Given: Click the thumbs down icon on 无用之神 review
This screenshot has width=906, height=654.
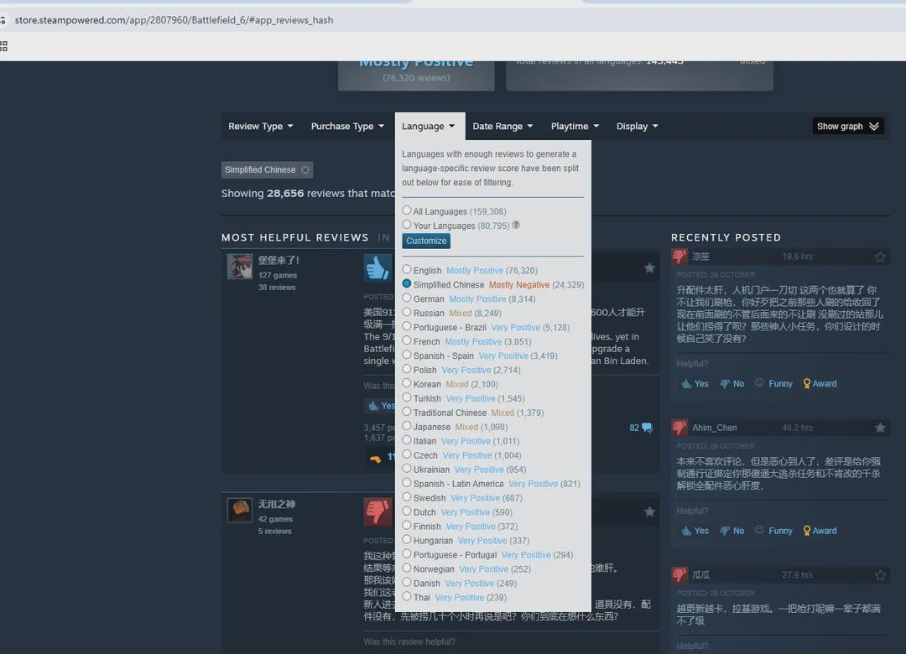Looking at the screenshot, I should pos(377,511).
